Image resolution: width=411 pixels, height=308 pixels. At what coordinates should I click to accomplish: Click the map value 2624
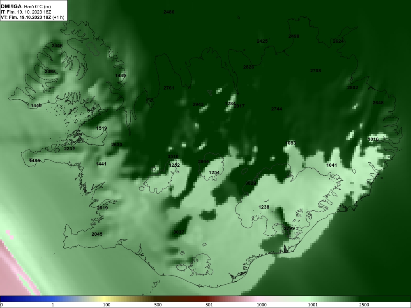pos(338,41)
